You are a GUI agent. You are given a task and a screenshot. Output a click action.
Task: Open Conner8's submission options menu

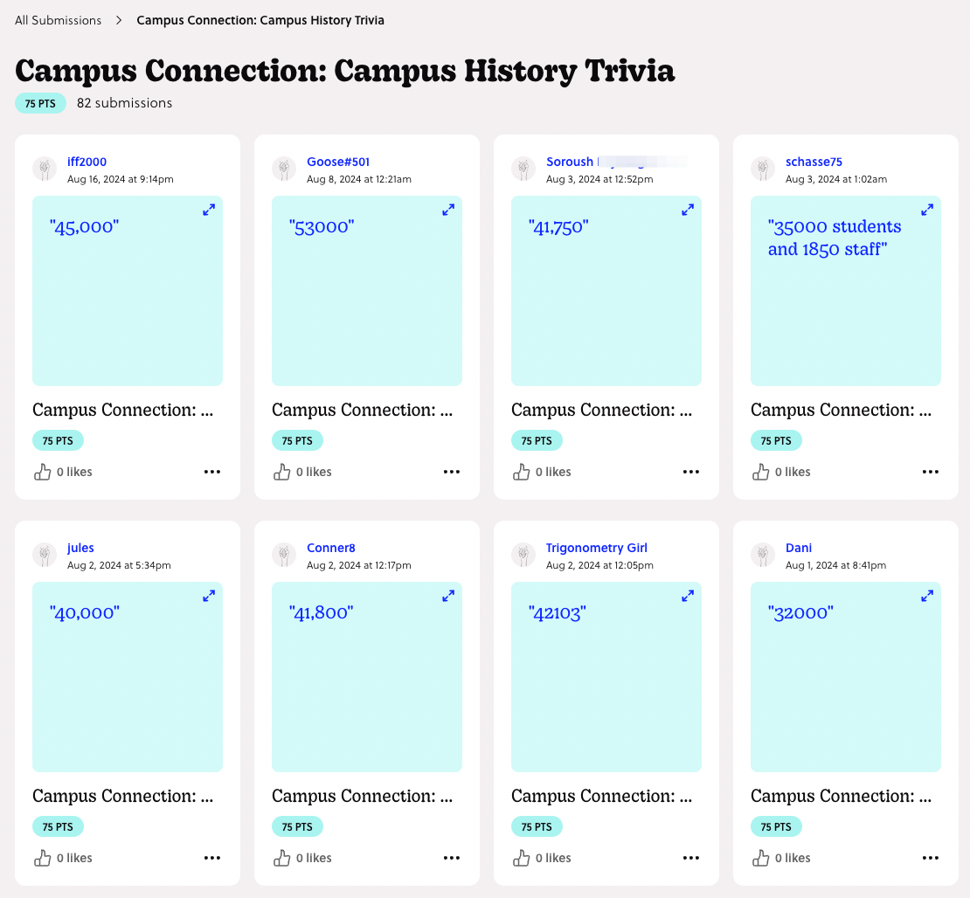[452, 858]
